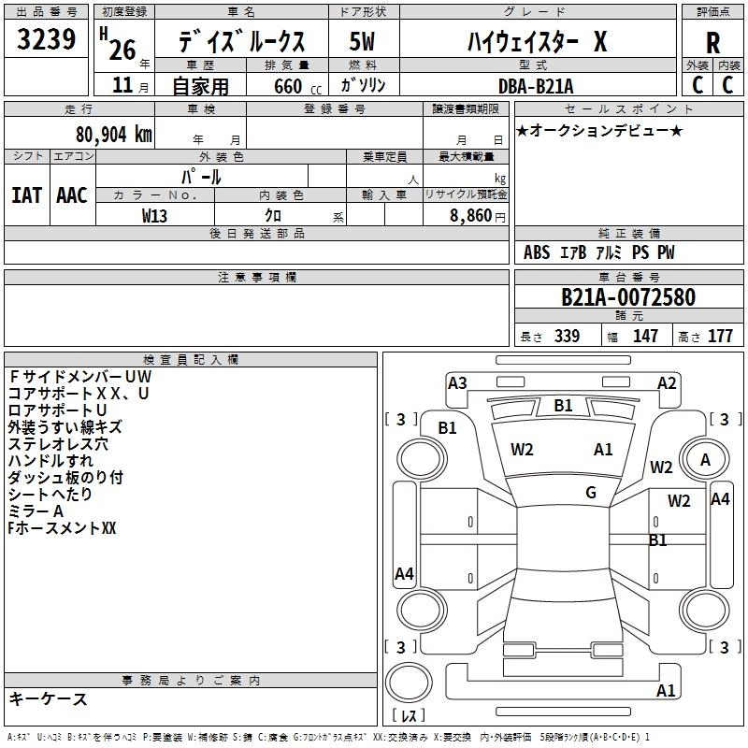Select the キーケース office notice entry
Viewport: 748px width, 748px height.
pyautogui.click(x=49, y=699)
